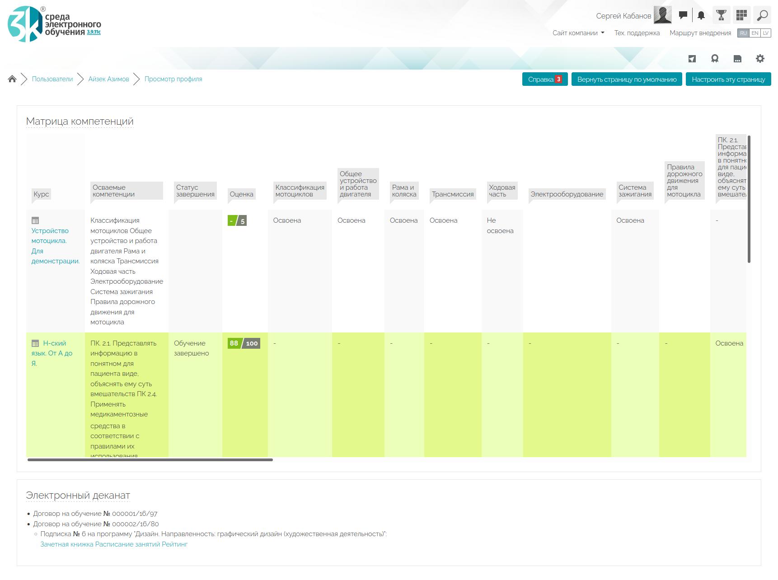Expand the Сайт компании dropdown

pyautogui.click(x=578, y=33)
